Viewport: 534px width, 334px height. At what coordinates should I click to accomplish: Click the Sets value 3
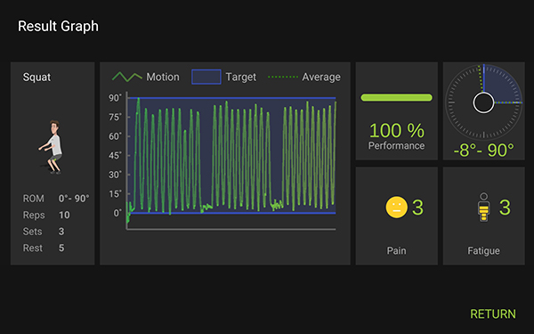tap(61, 232)
